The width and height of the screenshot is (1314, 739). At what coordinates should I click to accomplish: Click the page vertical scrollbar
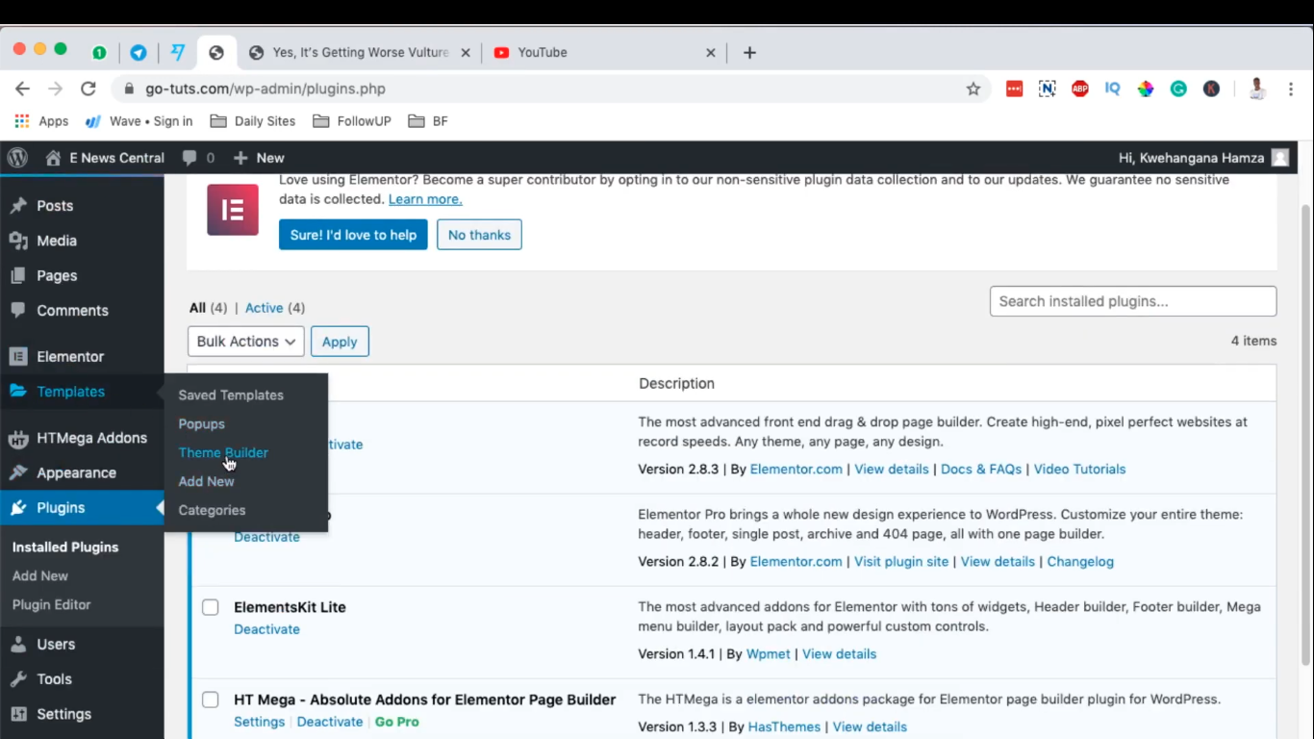click(x=1306, y=435)
